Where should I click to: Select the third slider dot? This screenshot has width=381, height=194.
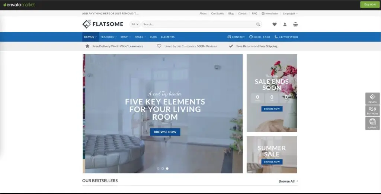[167, 168]
